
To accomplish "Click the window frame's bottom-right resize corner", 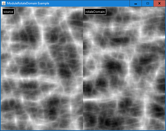I will [165, 130].
